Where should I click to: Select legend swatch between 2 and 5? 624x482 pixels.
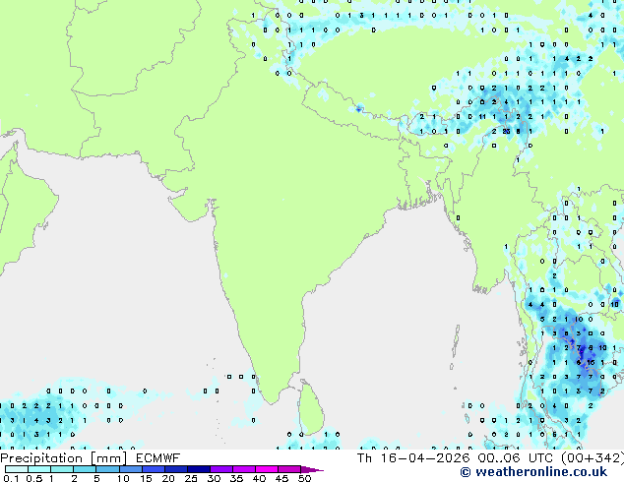[x=85, y=469]
